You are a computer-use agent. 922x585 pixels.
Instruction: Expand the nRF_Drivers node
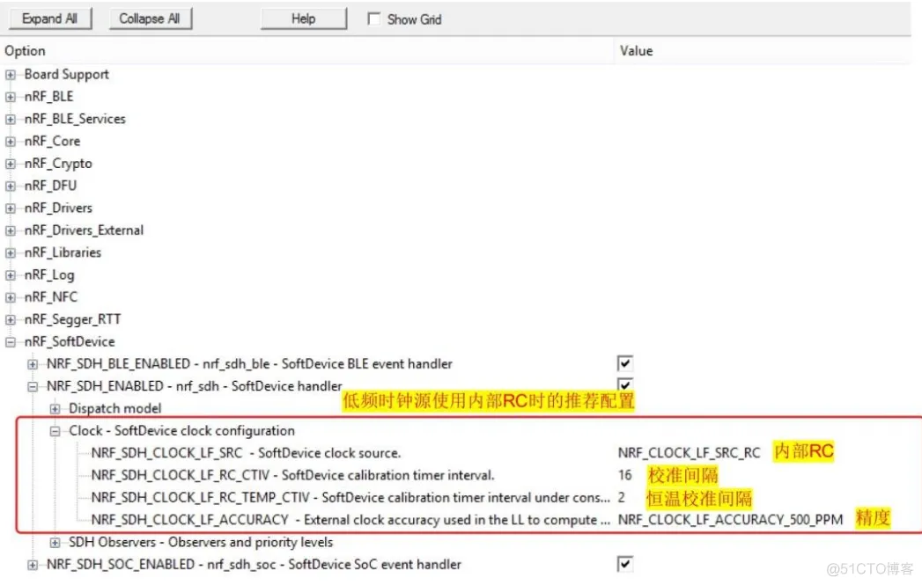click(x=11, y=208)
